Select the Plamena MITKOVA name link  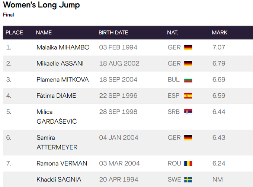pyautogui.click(x=63, y=80)
